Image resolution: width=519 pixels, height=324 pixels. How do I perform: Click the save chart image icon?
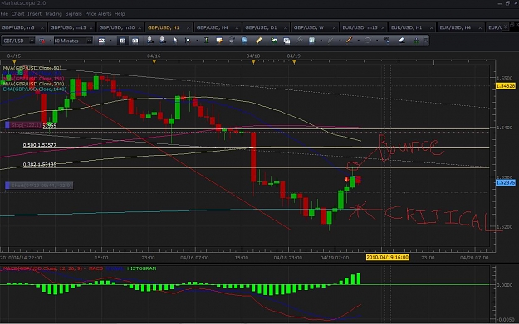pyautogui.click(x=286, y=41)
